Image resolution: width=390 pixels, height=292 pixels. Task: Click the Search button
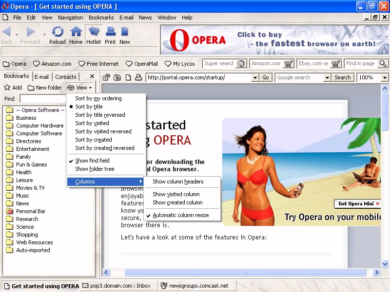coord(343,77)
